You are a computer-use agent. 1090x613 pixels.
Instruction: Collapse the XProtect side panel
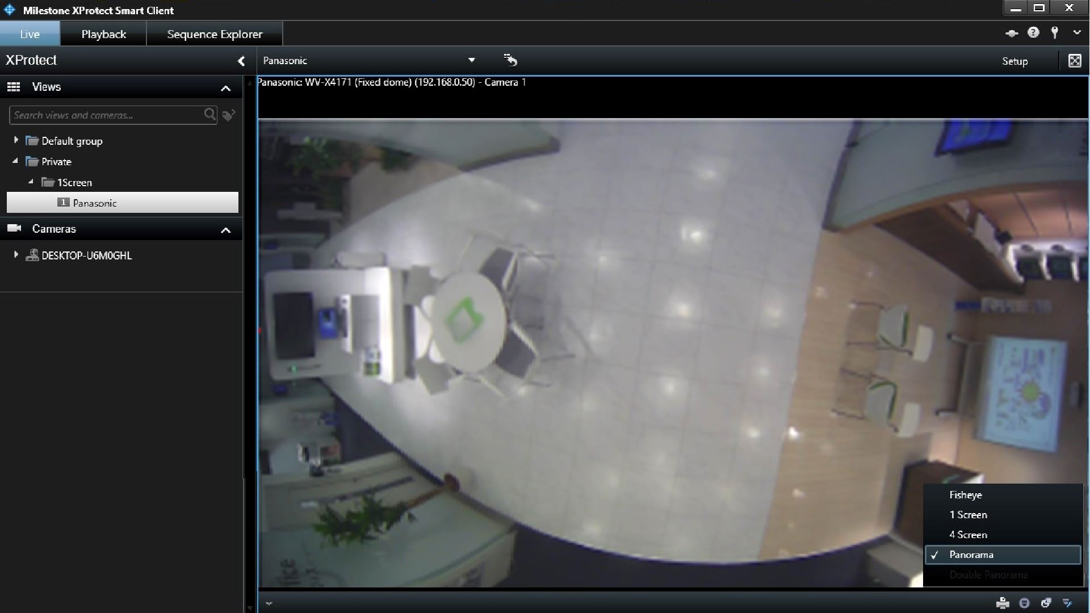click(241, 61)
